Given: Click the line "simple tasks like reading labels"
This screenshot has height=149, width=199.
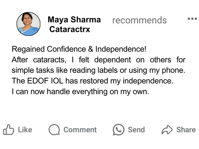Looking at the screenshot, I should pyautogui.click(x=99, y=70).
